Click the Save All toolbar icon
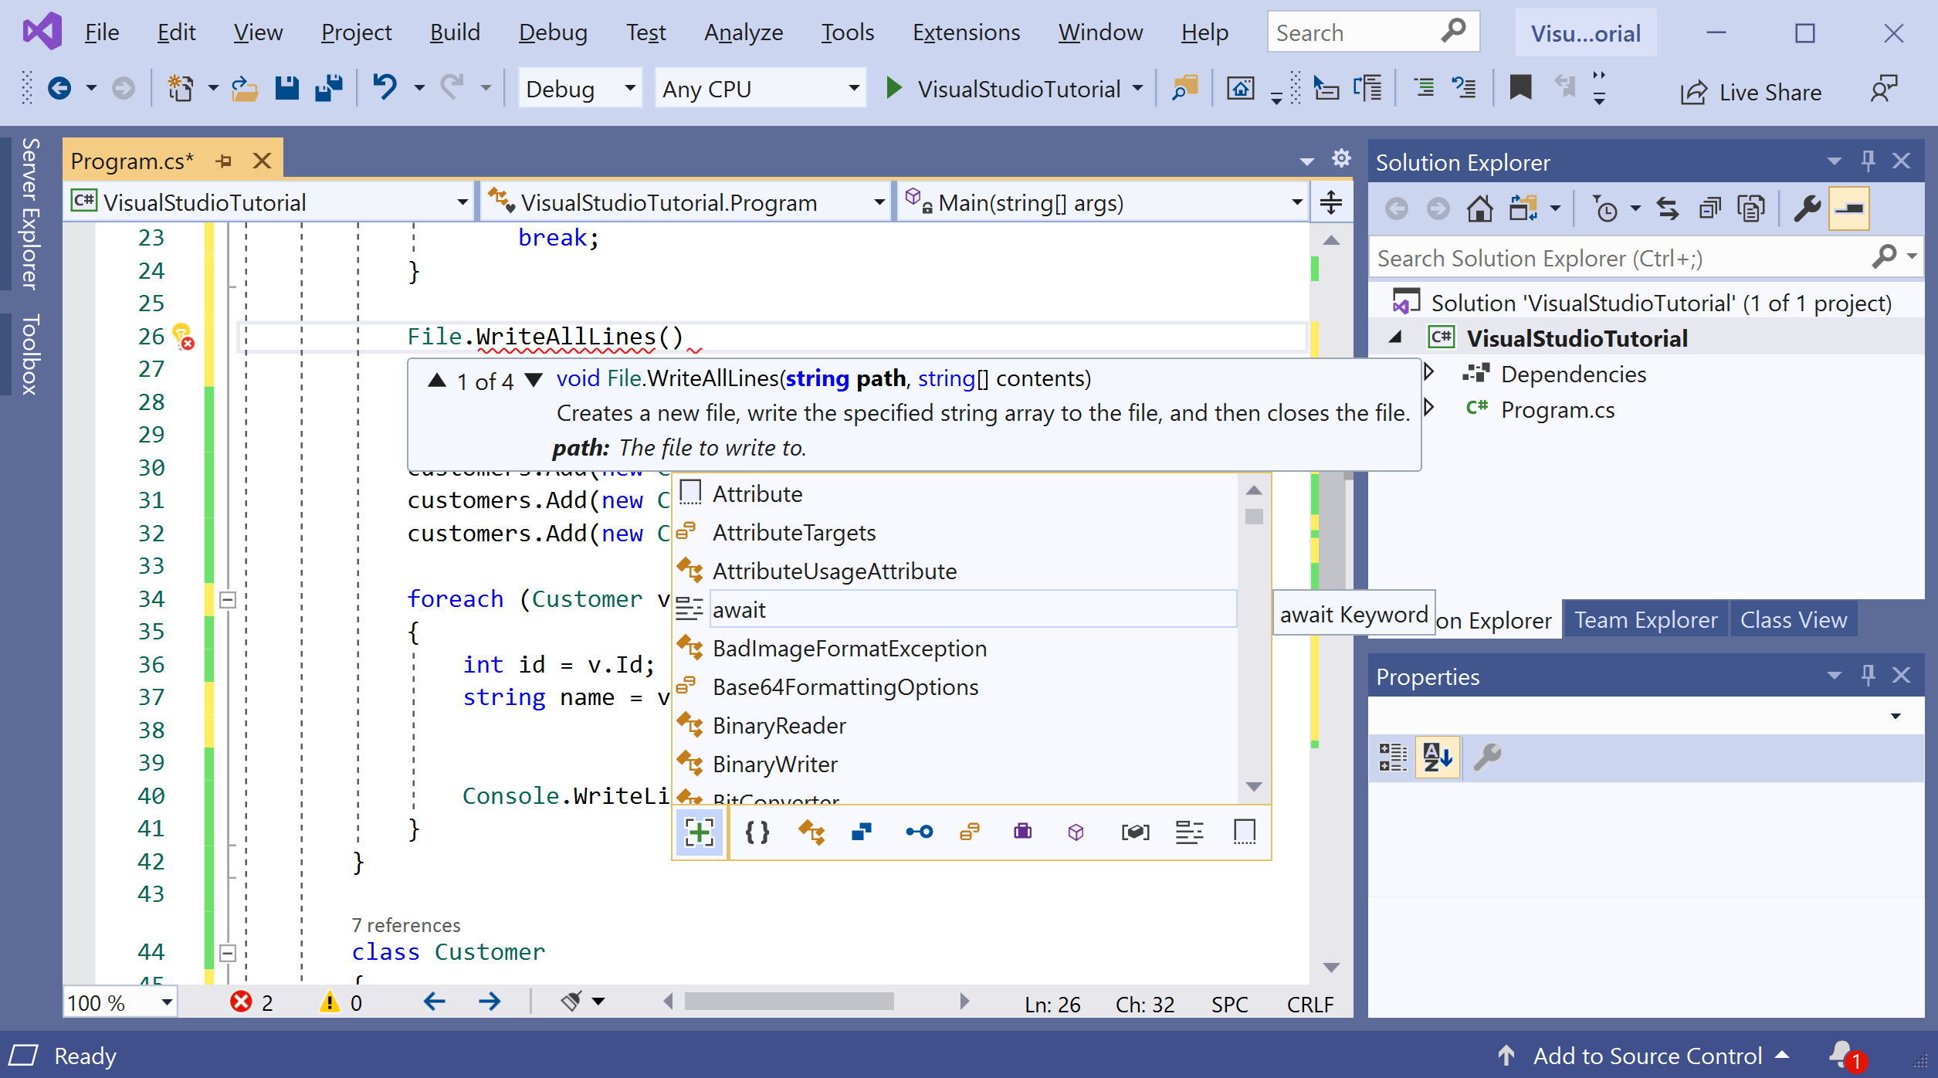Viewport: 1938px width, 1078px height. pyautogui.click(x=329, y=89)
